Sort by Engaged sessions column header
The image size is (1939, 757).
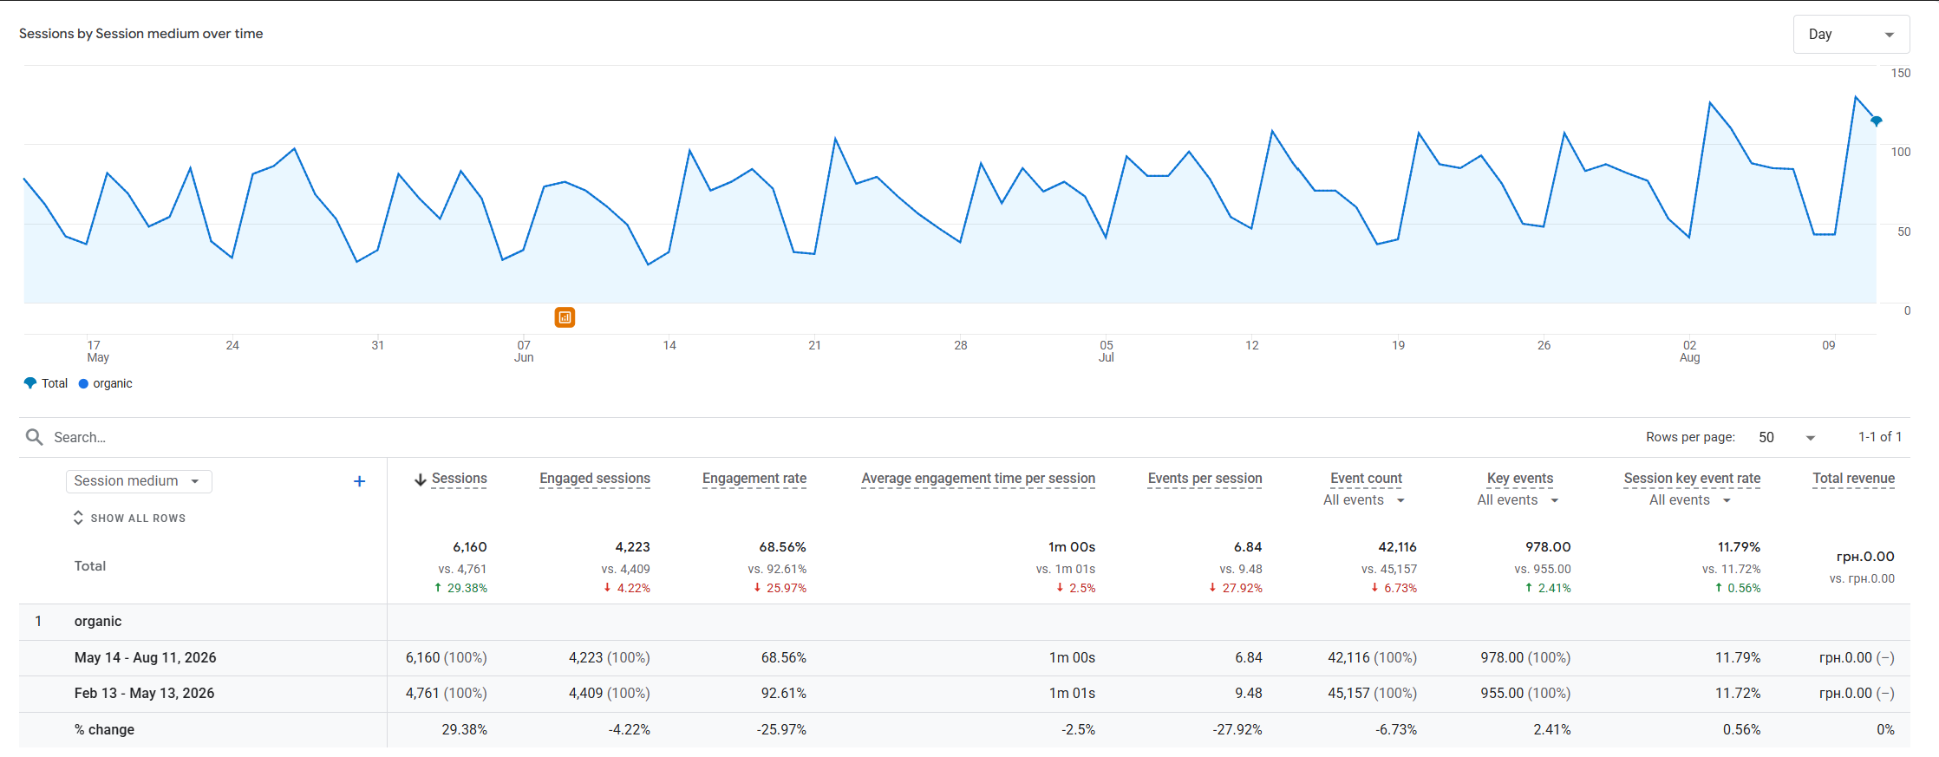click(x=595, y=479)
